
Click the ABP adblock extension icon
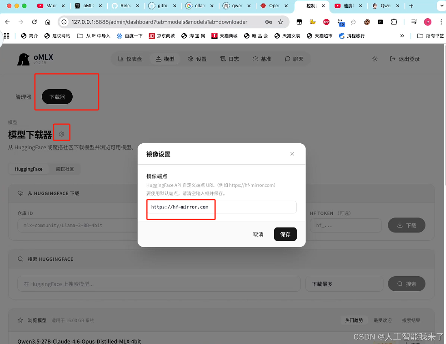click(326, 22)
